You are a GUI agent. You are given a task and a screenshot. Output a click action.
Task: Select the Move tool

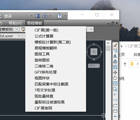click(x=115, y=72)
